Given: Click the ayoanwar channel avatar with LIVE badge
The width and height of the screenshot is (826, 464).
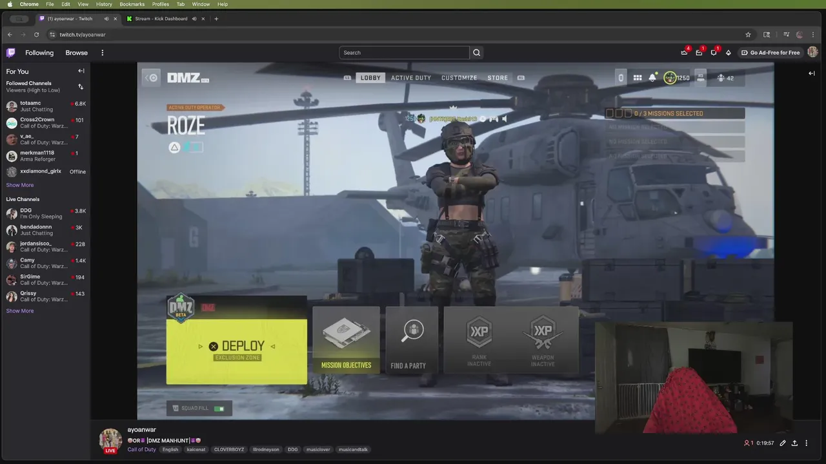Looking at the screenshot, I should coord(110,441).
